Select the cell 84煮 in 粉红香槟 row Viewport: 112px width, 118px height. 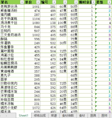click(x=62, y=59)
